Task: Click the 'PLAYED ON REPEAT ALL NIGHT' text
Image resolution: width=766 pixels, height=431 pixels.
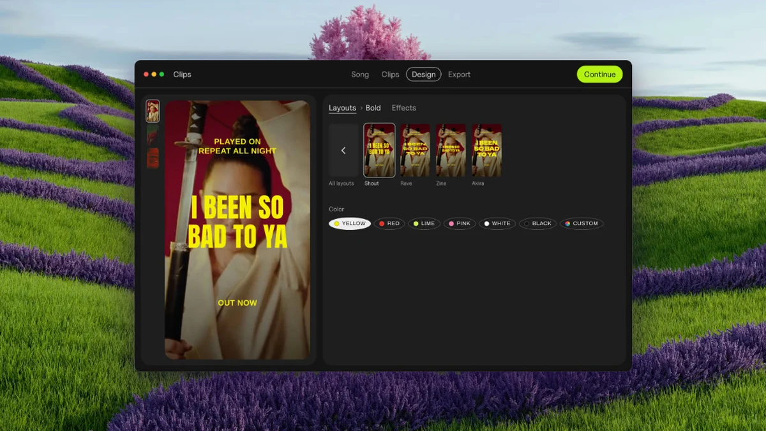Action: (237, 146)
